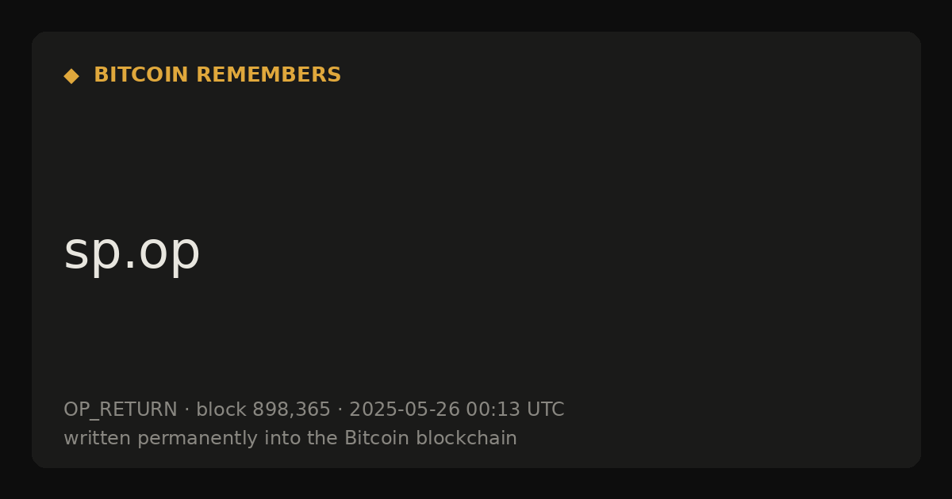Click the word written in footer
This screenshot has height=499, width=952.
click(98, 439)
